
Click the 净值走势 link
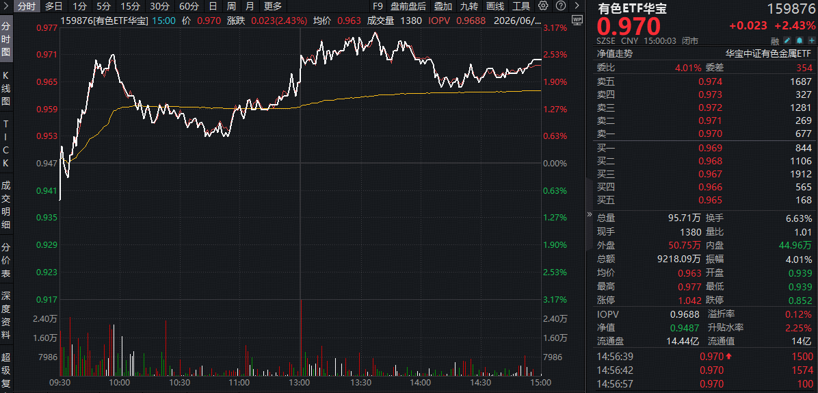pyautogui.click(x=615, y=54)
